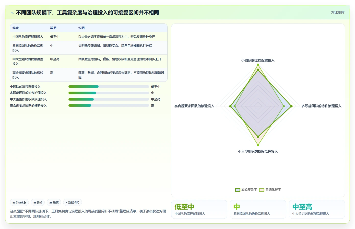Click the 数据卡片 tag chip
This screenshot has width=355, height=229.
click(x=73, y=202)
